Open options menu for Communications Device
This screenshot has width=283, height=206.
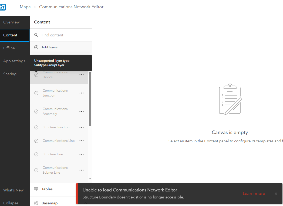point(82,75)
